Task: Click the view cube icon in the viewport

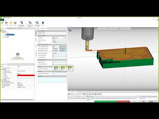Action: [70, 30]
